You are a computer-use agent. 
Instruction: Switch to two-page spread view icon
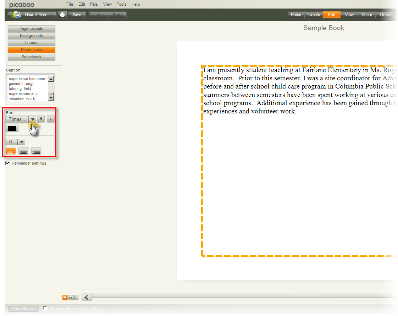70,298
